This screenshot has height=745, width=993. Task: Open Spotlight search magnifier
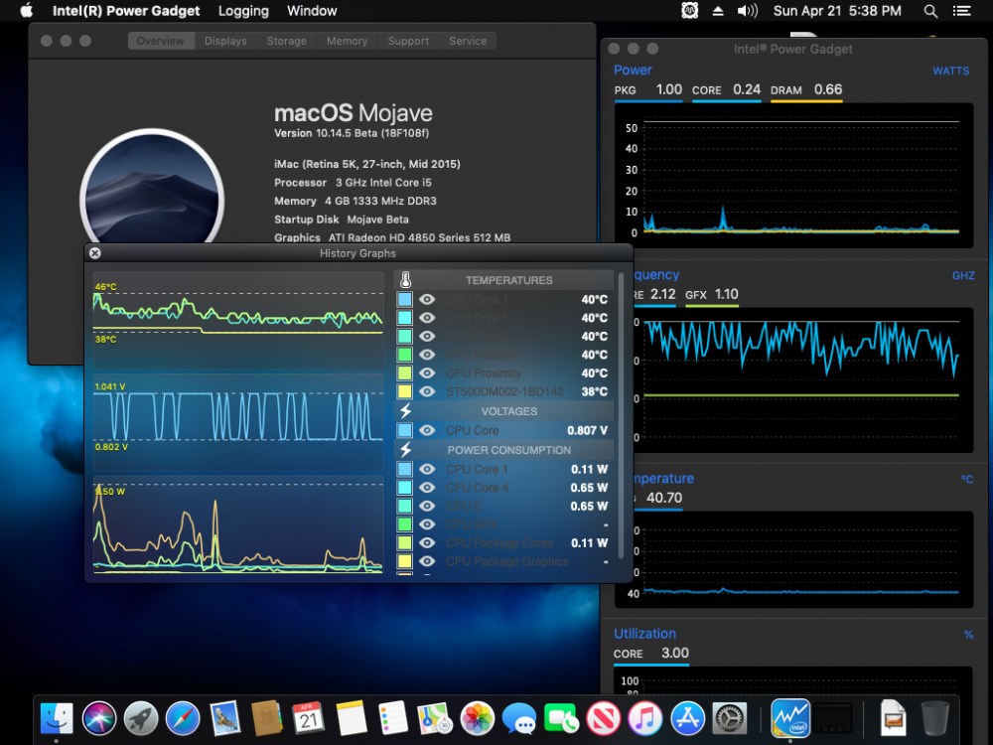tap(930, 11)
